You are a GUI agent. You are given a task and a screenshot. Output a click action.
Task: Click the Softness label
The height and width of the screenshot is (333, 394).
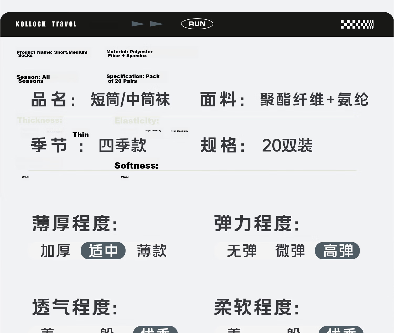[137, 165]
